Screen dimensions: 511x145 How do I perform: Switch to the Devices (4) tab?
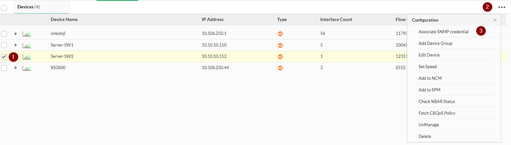(42, 7)
